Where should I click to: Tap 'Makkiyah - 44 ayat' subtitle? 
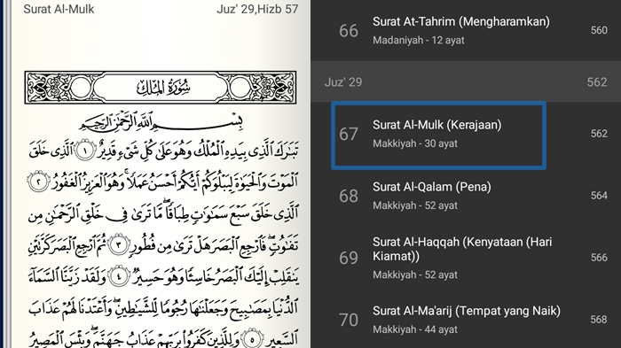click(415, 329)
